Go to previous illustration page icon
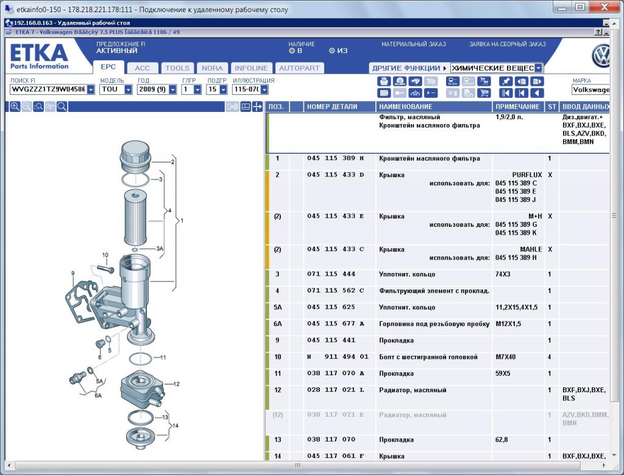The height and width of the screenshot is (475, 624). (x=522, y=81)
